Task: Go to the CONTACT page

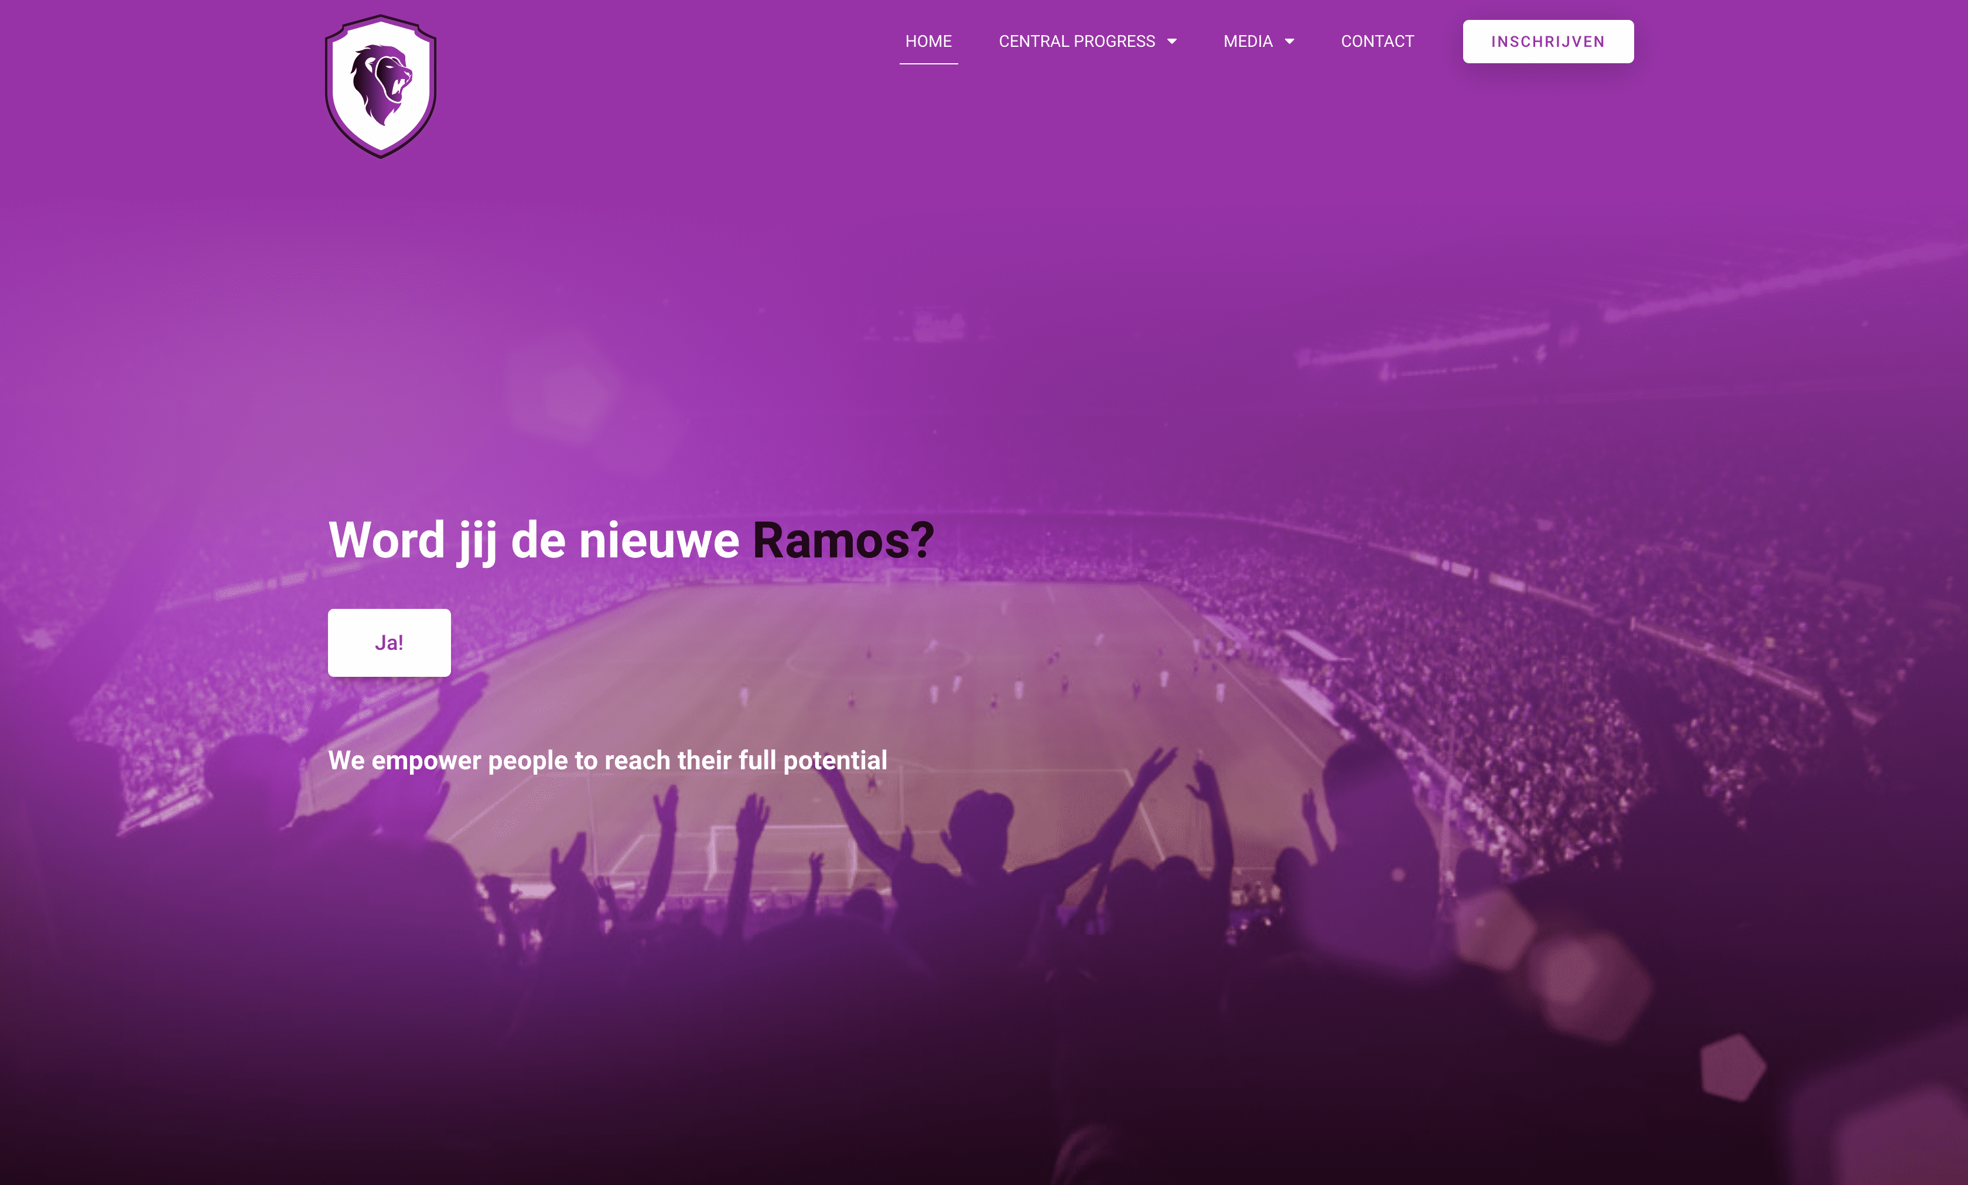Action: click(x=1377, y=42)
